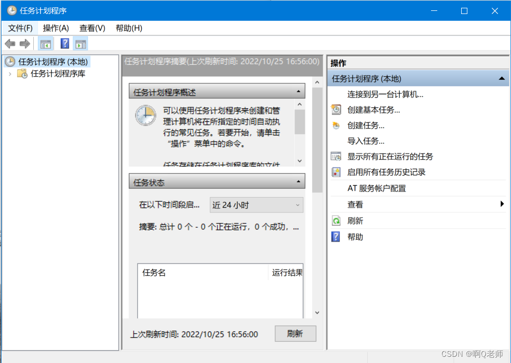This screenshot has width=511, height=363.
Task: Open the 近 24 小时 time range dropdown
Action: [x=299, y=205]
